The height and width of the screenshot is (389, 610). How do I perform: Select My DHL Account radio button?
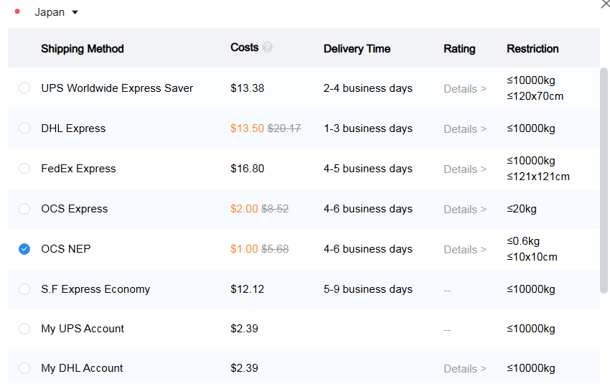pos(24,368)
